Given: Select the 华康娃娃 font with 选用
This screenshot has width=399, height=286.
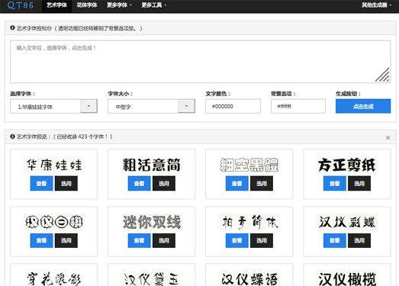Looking at the screenshot, I should (x=66, y=184).
